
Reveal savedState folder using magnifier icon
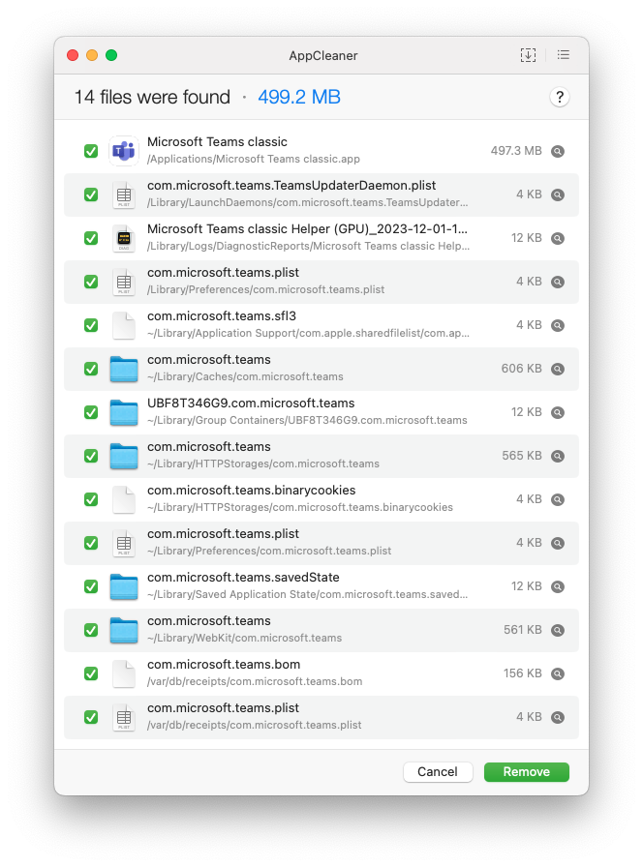point(558,586)
